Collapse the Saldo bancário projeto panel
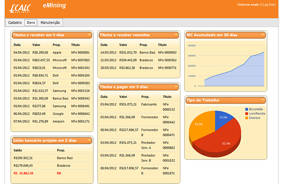 89,140
